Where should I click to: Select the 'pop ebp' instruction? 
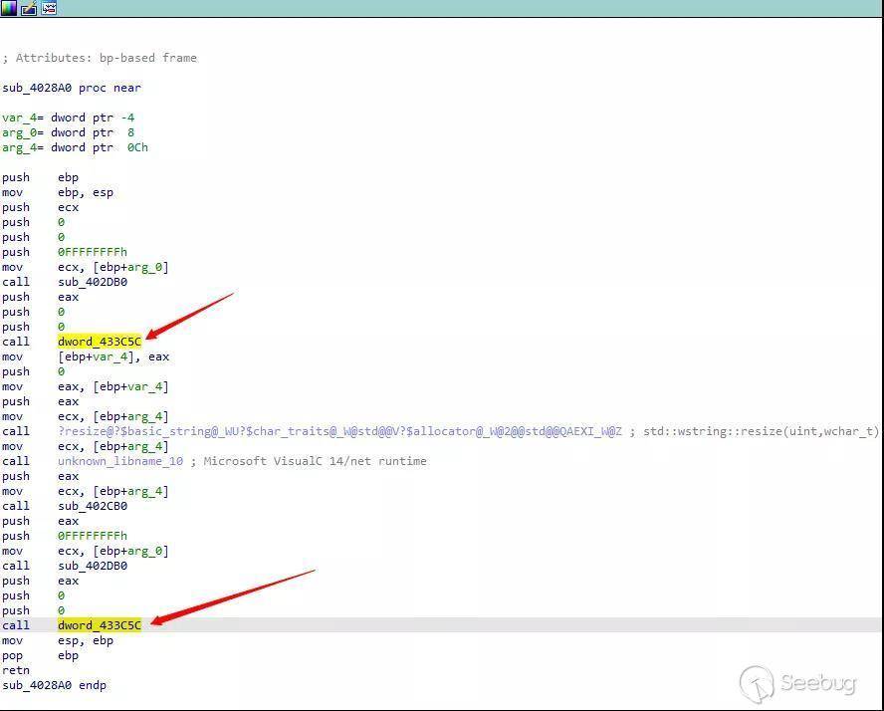pos(41,656)
